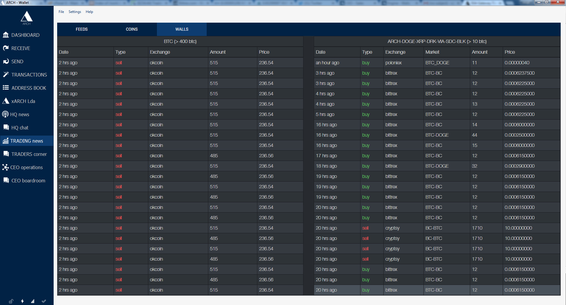The image size is (566, 305).
Task: Click the Transactions pencil icon
Action: [6, 74]
